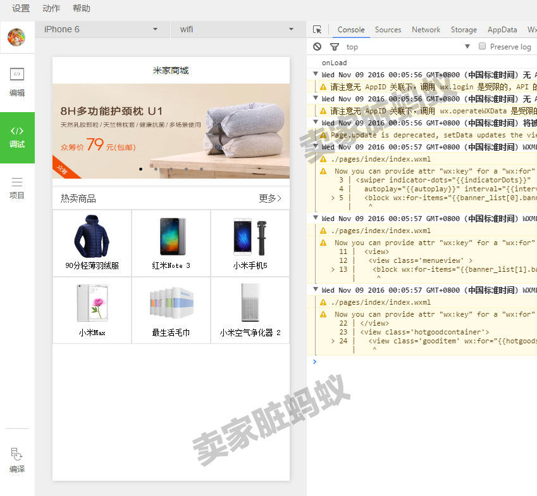The height and width of the screenshot is (496, 537).
Task: Switch to the 编辑 editor sidebar panel
Action: 17,82
